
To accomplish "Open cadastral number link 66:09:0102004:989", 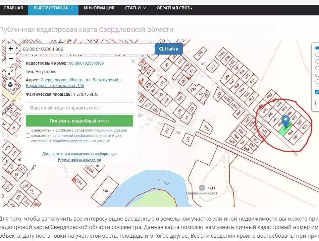I will point(86,63).
